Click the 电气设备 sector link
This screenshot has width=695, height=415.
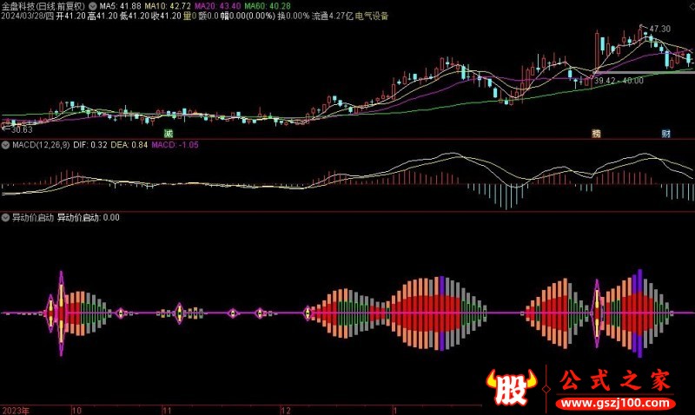coord(370,16)
